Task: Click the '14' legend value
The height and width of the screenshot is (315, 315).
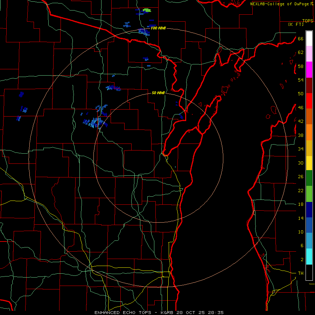Action: click(x=301, y=218)
